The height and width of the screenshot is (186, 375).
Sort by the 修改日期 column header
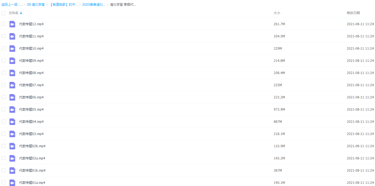[x=353, y=13]
